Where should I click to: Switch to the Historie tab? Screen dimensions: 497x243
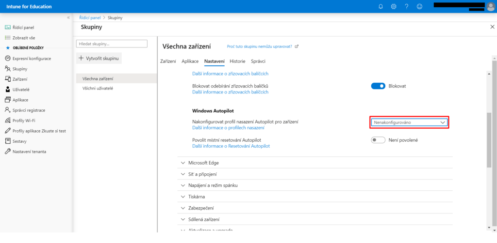237,61
